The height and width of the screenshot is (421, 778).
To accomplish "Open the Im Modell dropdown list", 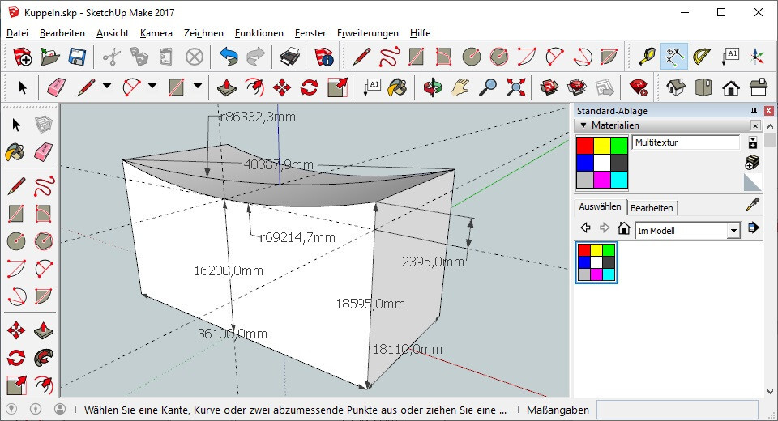I will 733,231.
